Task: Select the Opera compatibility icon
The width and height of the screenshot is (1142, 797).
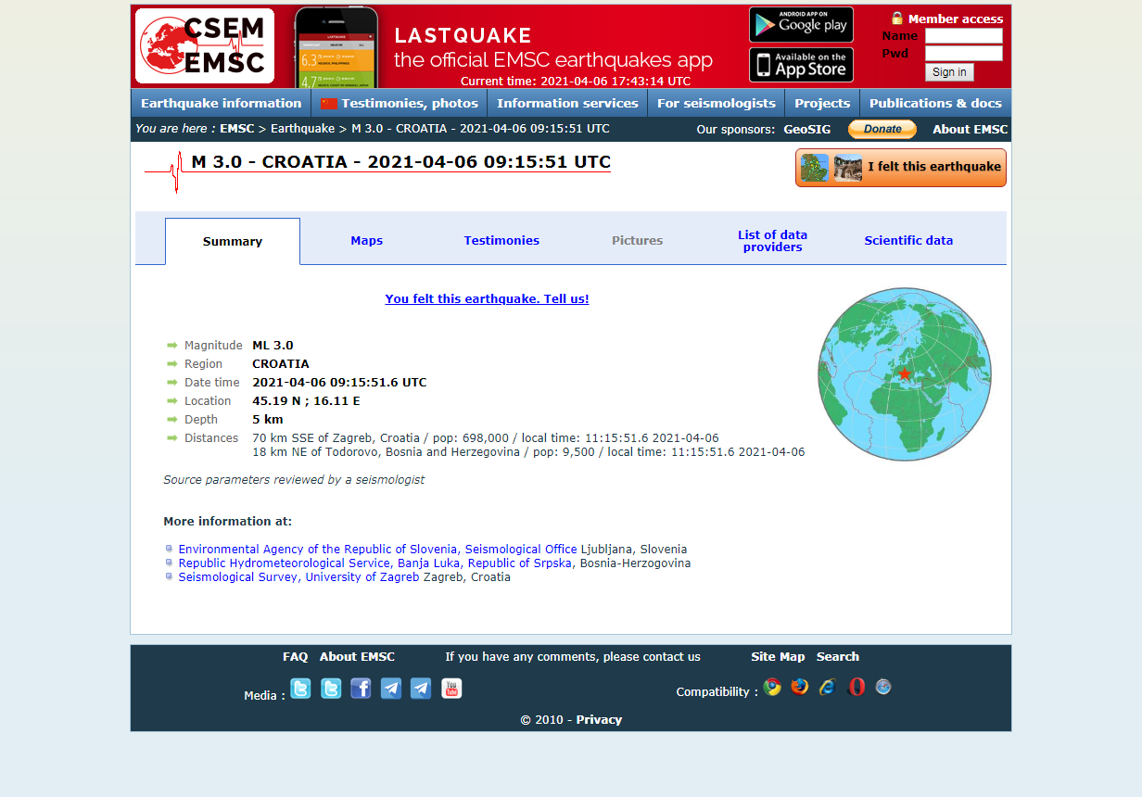Action: click(x=856, y=687)
